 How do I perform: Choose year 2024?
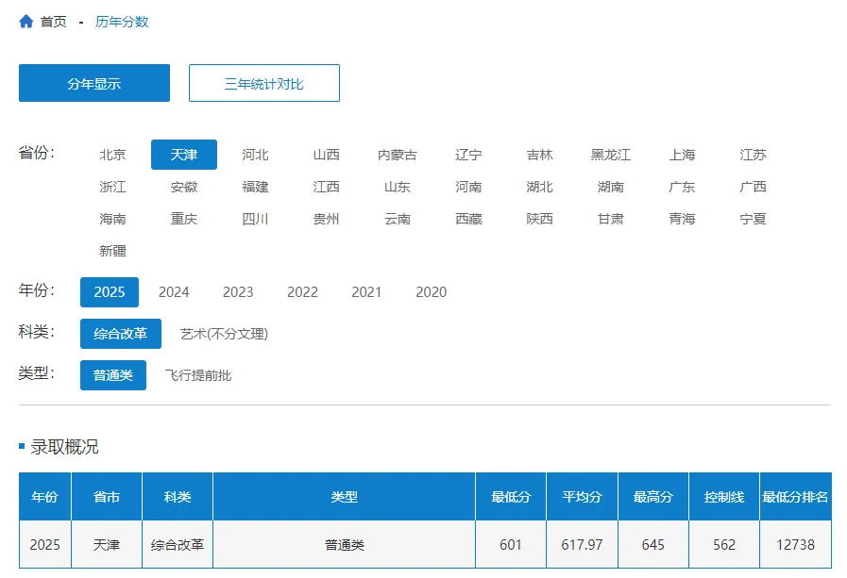(x=174, y=291)
